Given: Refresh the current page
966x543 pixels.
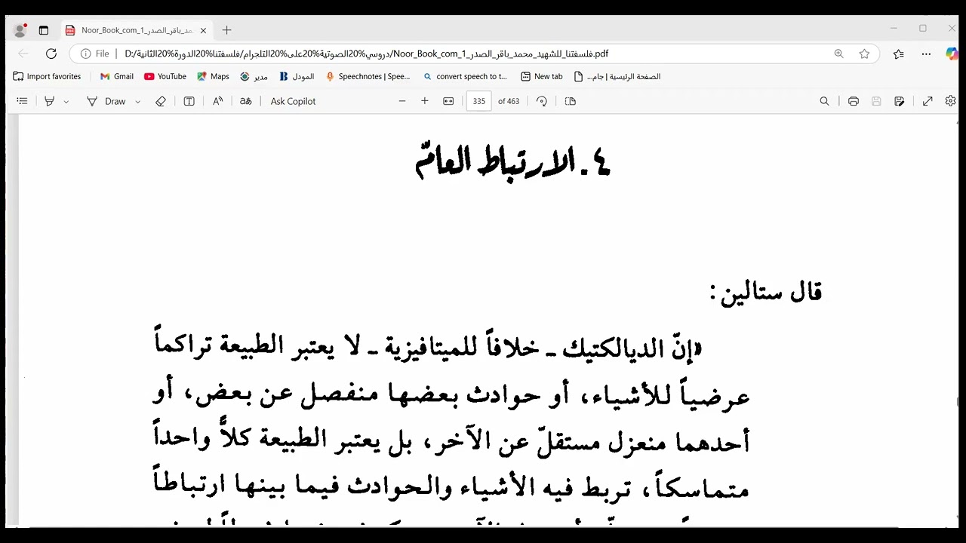Looking at the screenshot, I should 51,54.
